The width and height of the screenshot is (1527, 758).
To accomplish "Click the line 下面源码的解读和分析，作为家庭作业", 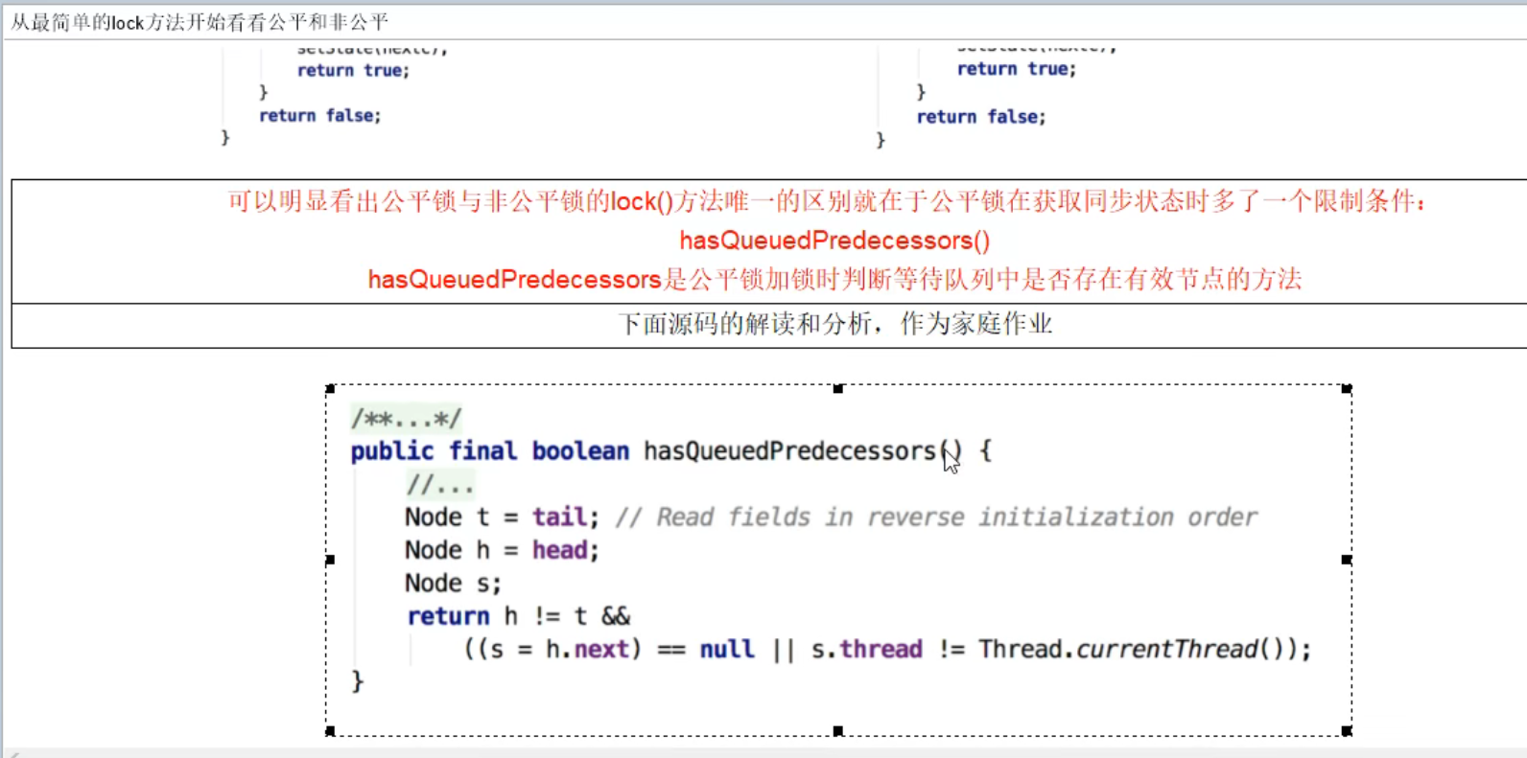I will [x=834, y=324].
